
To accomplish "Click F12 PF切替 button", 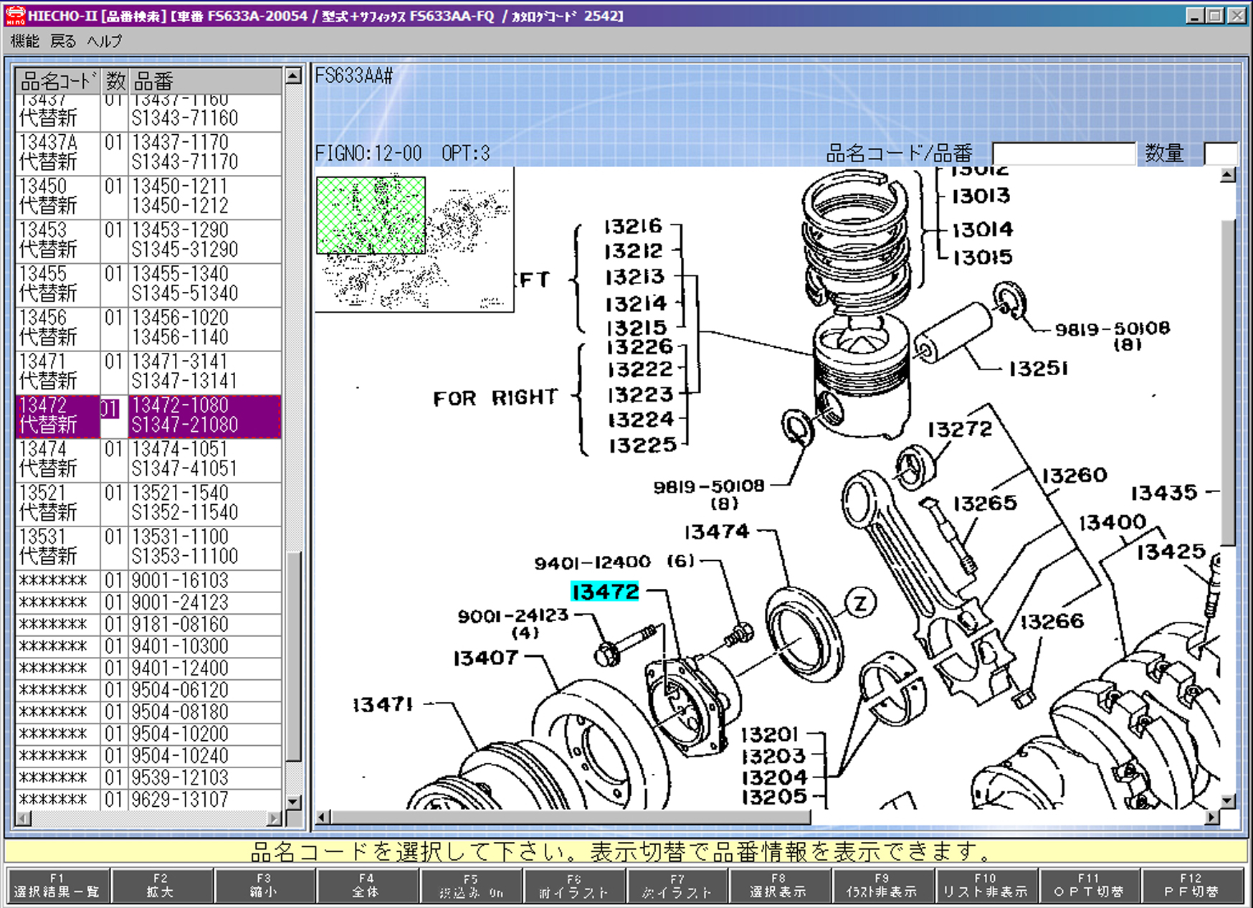I will tap(1191, 885).
